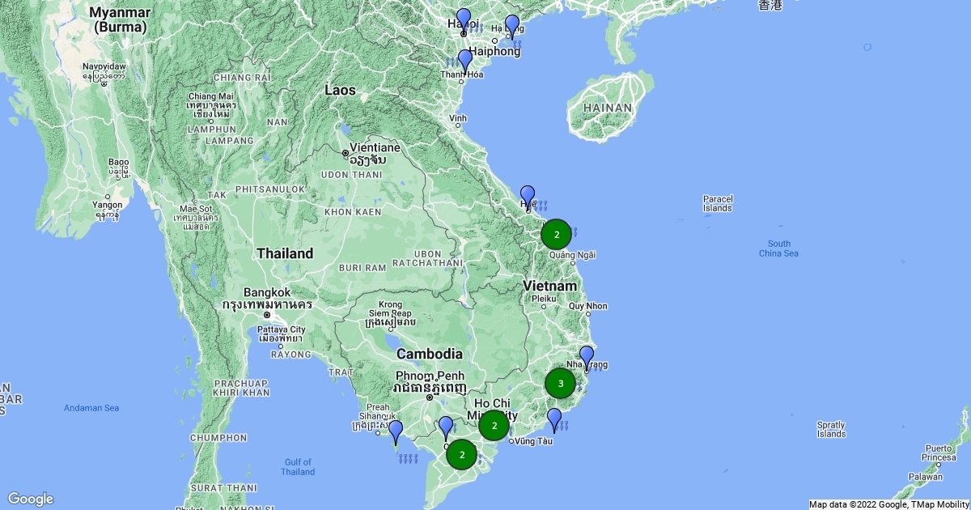Expand the green cluster labeled 3
This screenshot has width=971, height=510.
pyautogui.click(x=560, y=383)
